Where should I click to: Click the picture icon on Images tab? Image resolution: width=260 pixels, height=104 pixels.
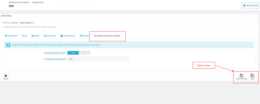(x=32, y=36)
